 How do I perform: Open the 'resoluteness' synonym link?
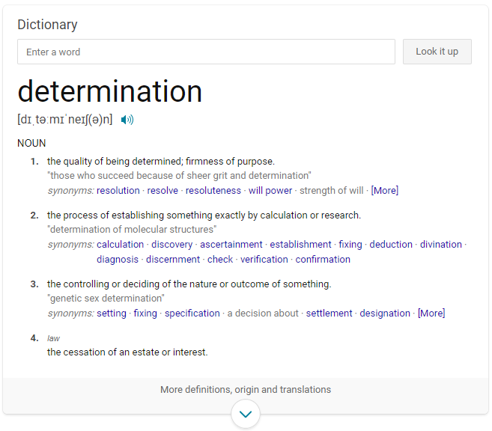pyautogui.click(x=213, y=191)
